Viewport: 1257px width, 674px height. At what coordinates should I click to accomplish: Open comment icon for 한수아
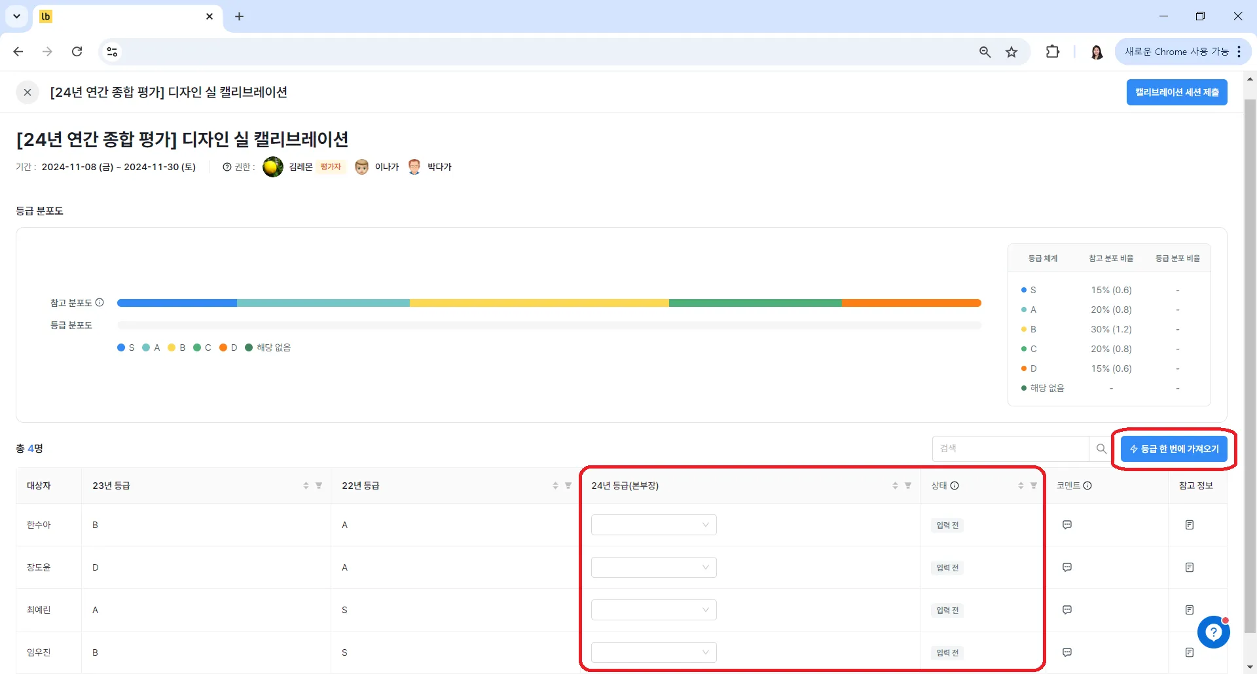coord(1067,525)
